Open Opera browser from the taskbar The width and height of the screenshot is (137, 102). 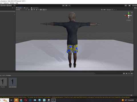point(26,100)
